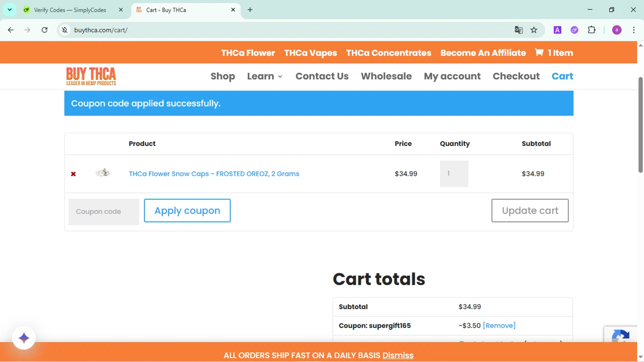Screen dimensions: 644x362
Task: Open My account page
Action: pos(452,76)
